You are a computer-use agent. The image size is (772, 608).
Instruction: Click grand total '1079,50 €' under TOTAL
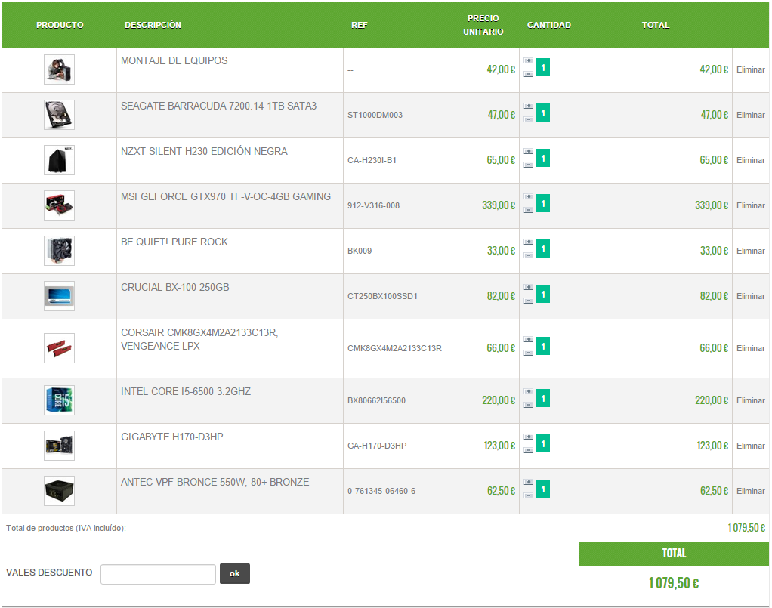coord(674,583)
